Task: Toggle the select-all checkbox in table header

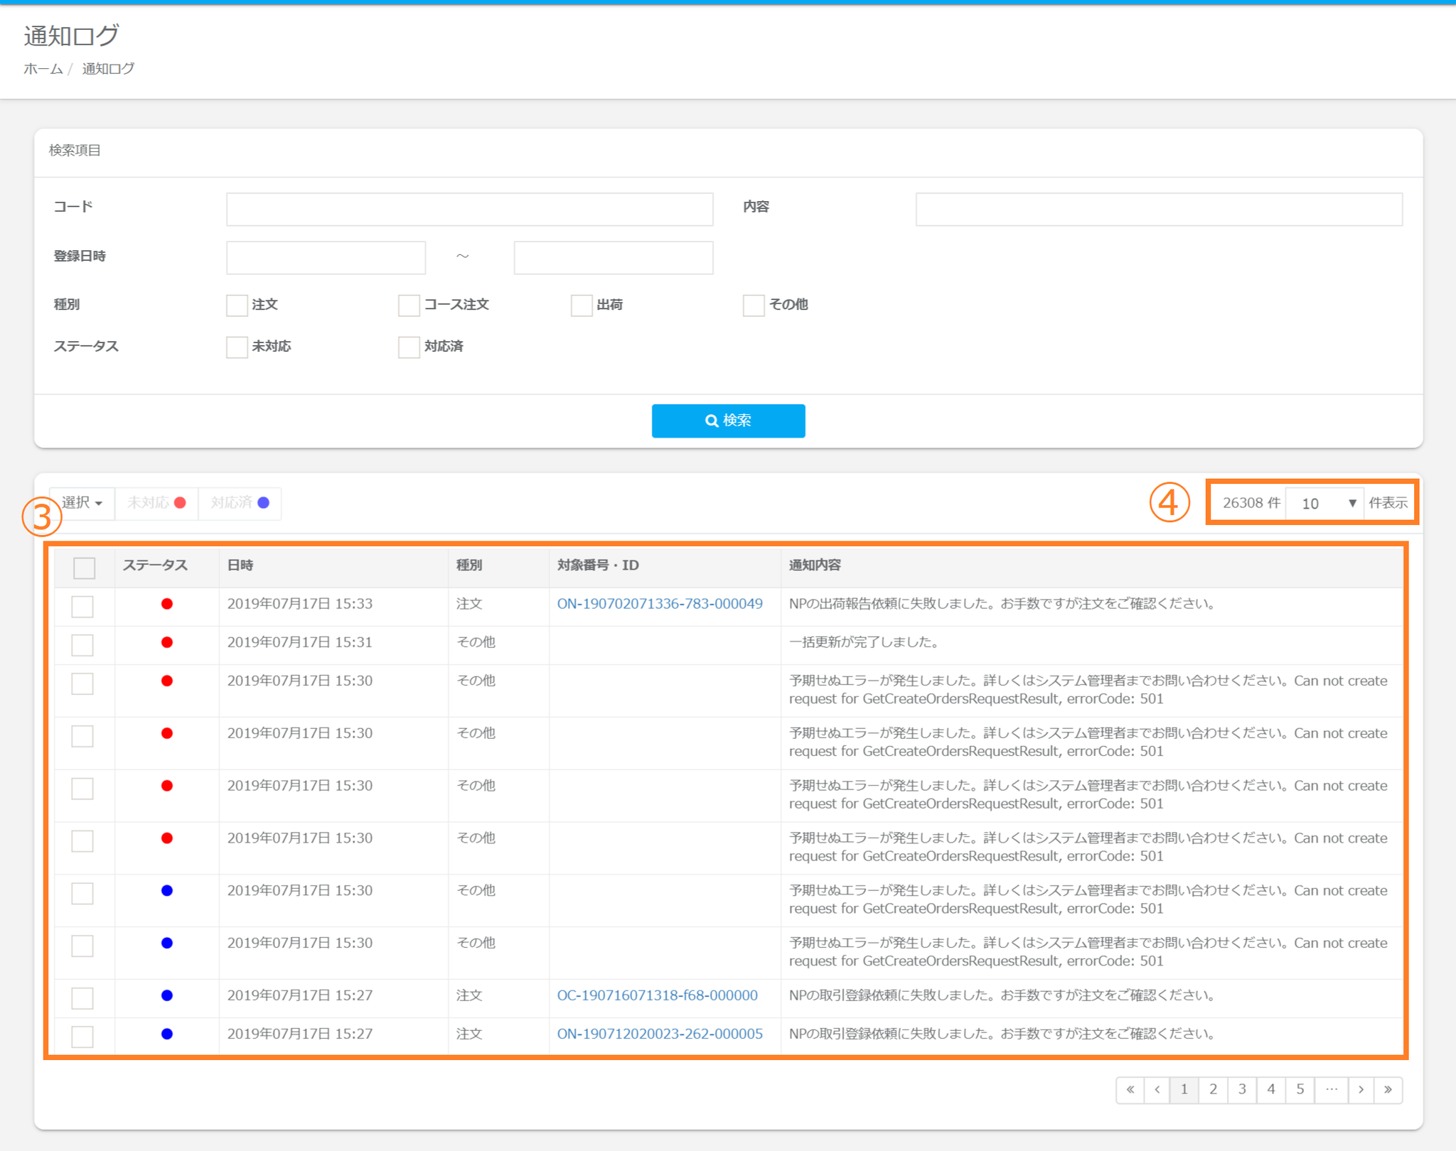Action: coord(84,567)
